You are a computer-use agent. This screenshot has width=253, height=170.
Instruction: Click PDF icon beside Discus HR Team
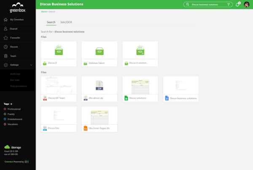tap(45, 98)
